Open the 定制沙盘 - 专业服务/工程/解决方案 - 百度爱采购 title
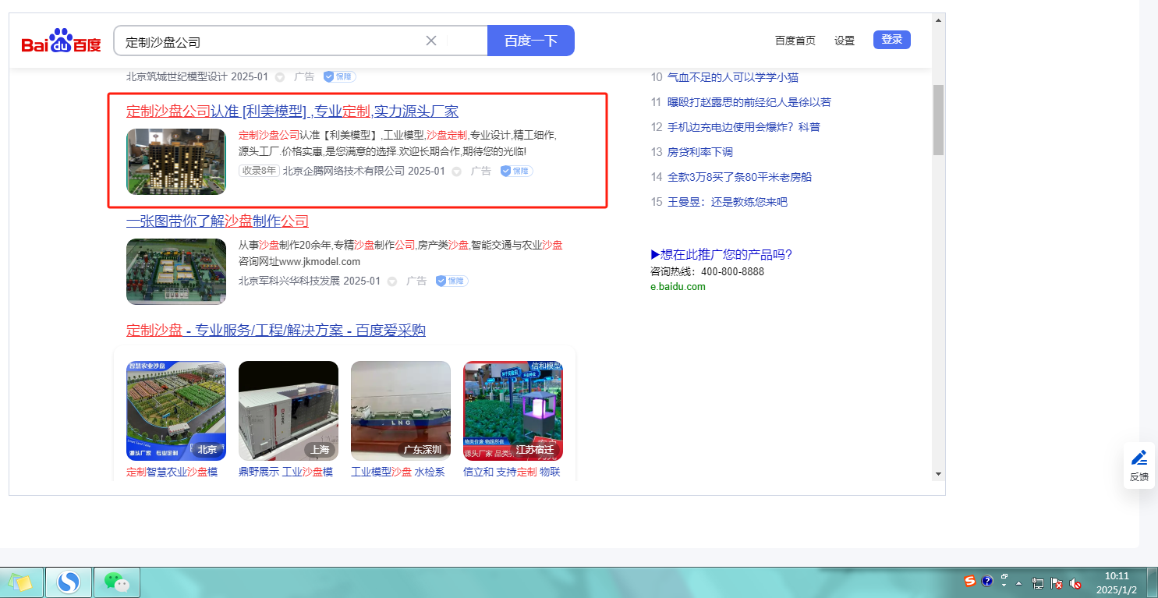Image resolution: width=1158 pixels, height=598 pixels. 276,331
